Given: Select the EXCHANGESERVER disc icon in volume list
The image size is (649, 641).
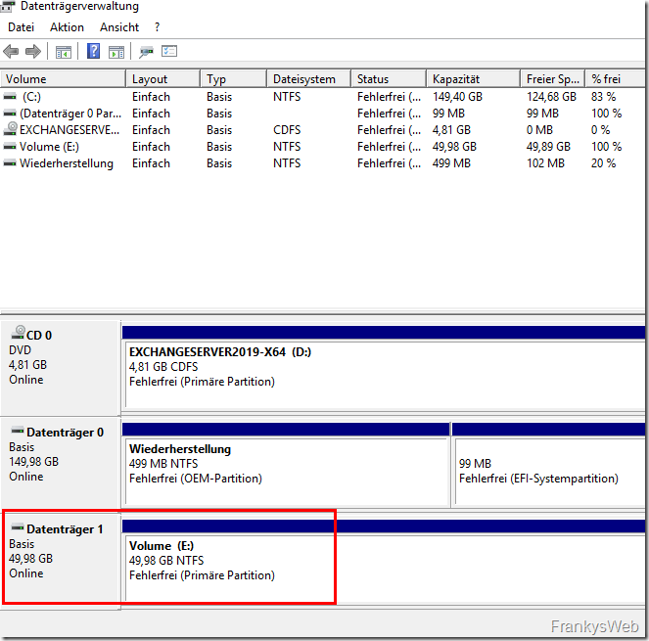Looking at the screenshot, I should point(11,129).
